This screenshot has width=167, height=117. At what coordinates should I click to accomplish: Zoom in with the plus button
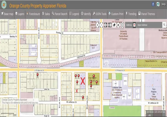pos(97,25)
